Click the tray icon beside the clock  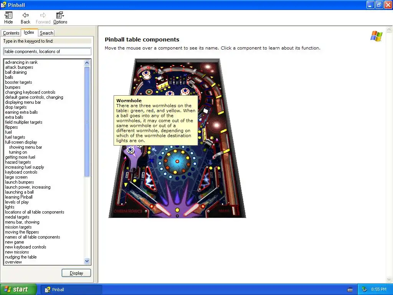pos(365,290)
